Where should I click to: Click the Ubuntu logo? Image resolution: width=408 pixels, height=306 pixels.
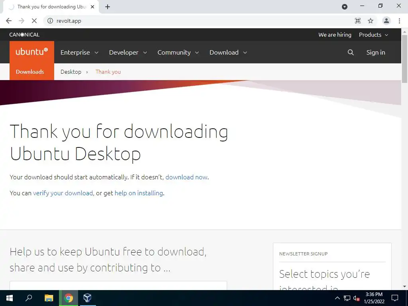tap(32, 52)
